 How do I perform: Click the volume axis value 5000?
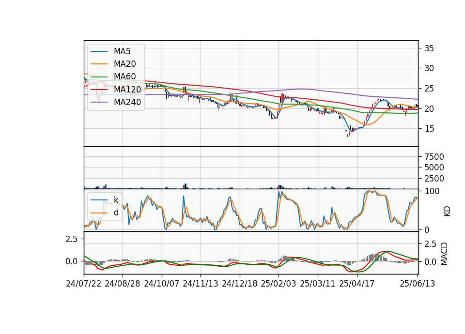pyautogui.click(x=434, y=168)
